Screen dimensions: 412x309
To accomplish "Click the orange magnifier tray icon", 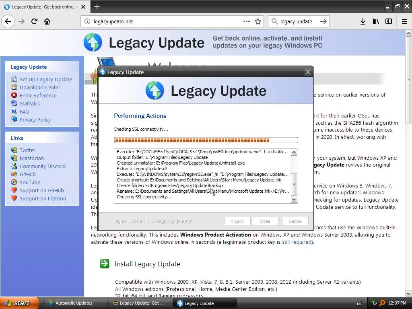I will click(x=382, y=303).
